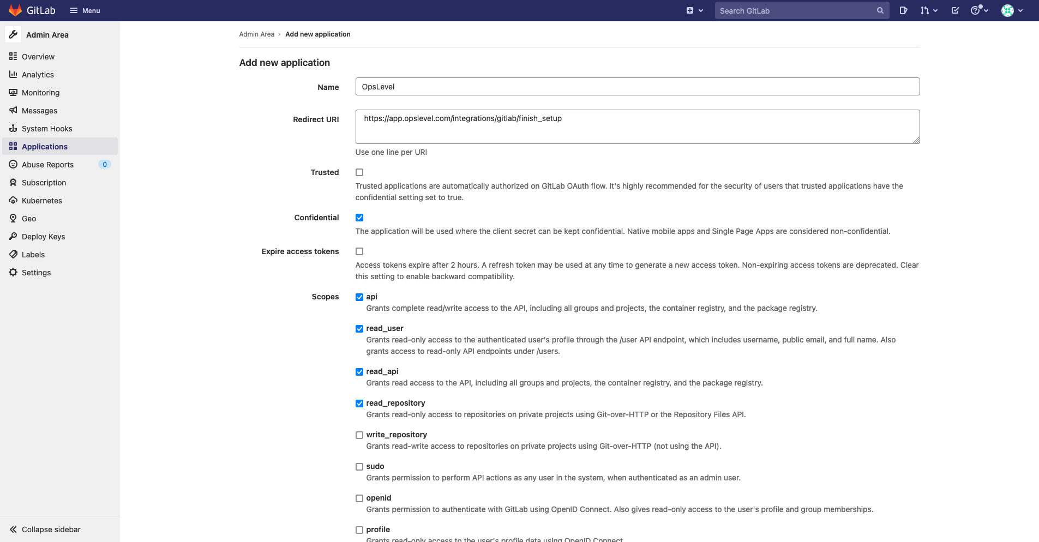Uncheck the read_repository scope

click(x=359, y=404)
